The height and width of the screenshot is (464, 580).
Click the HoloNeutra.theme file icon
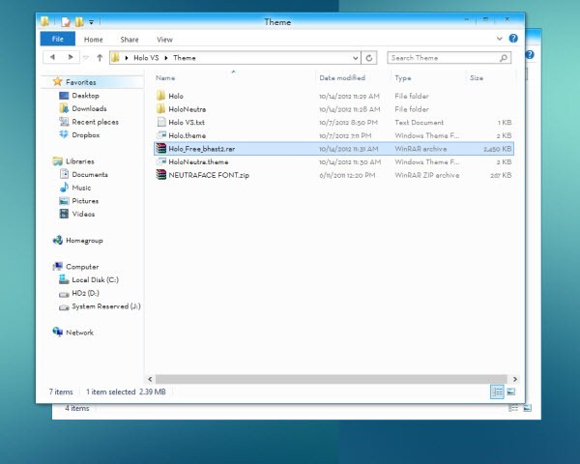(x=161, y=162)
